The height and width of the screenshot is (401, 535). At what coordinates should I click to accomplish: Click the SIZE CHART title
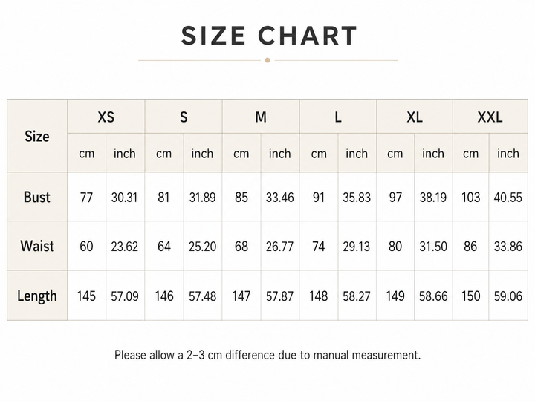click(269, 36)
